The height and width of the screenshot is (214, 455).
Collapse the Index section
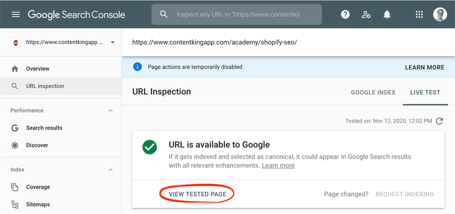pos(111,170)
